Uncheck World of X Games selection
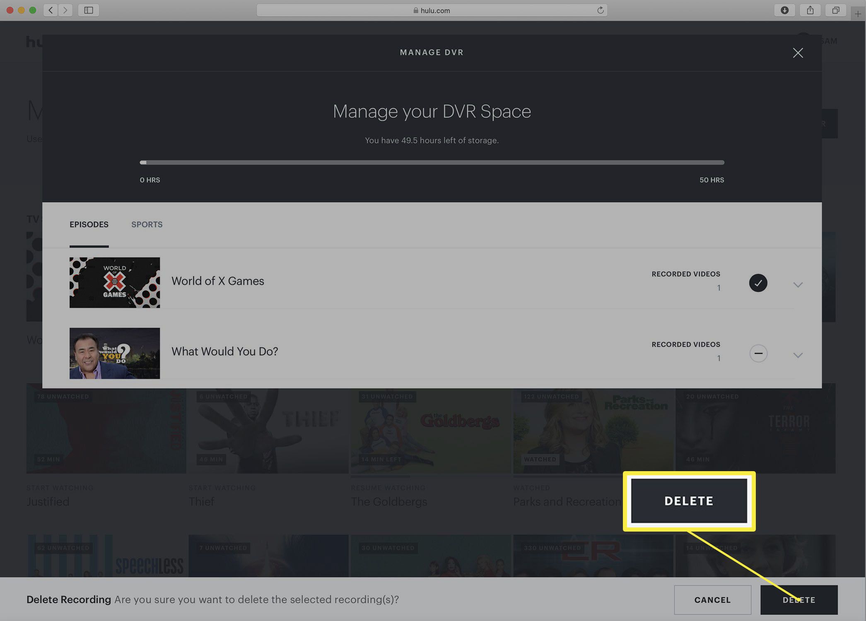Image resolution: width=866 pixels, height=621 pixels. tap(758, 283)
